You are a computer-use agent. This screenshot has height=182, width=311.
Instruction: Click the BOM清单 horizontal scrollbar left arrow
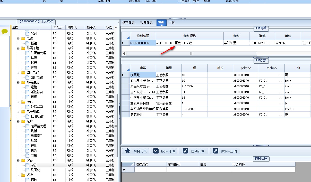pyautogui.click(x=124, y=53)
